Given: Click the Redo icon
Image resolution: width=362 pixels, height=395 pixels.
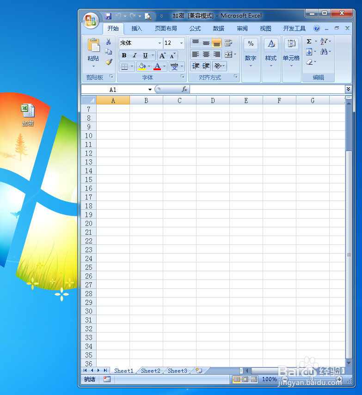Looking at the screenshot, I should coord(133,16).
